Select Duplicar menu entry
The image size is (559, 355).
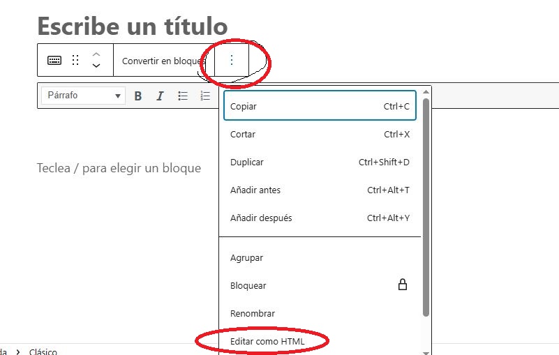point(320,162)
